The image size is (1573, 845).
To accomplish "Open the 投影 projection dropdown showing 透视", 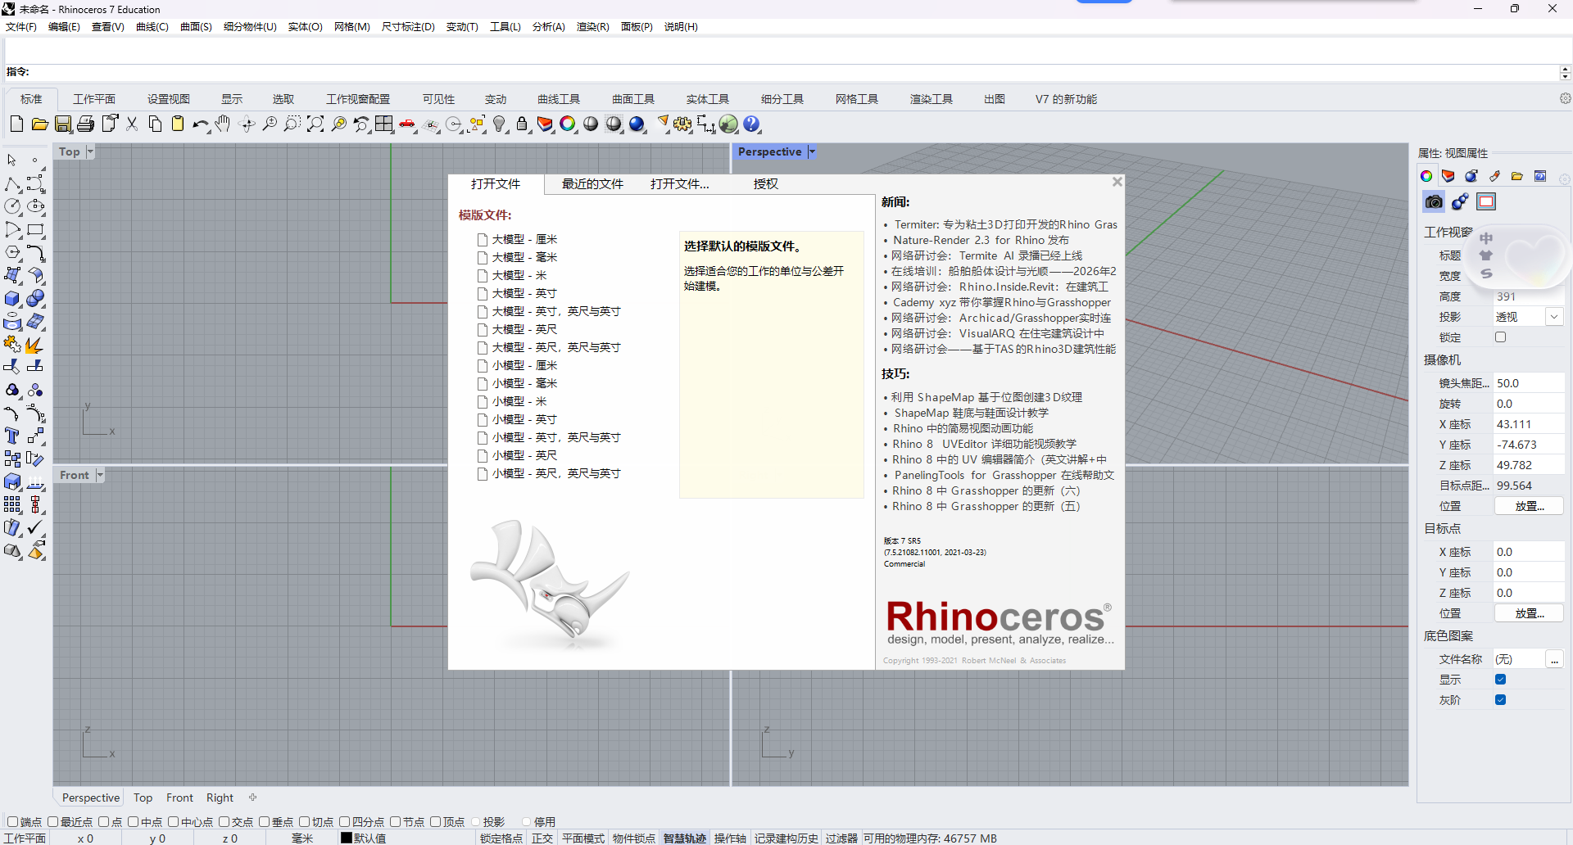I will click(1553, 316).
